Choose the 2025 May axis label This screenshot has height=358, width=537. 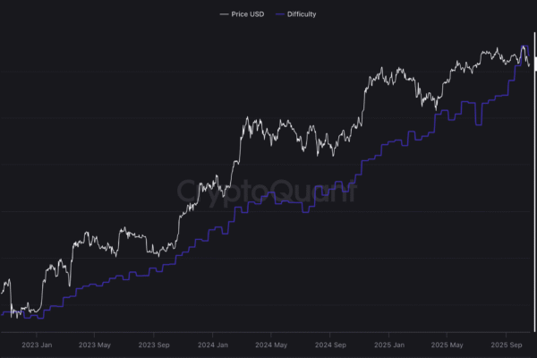446,344
